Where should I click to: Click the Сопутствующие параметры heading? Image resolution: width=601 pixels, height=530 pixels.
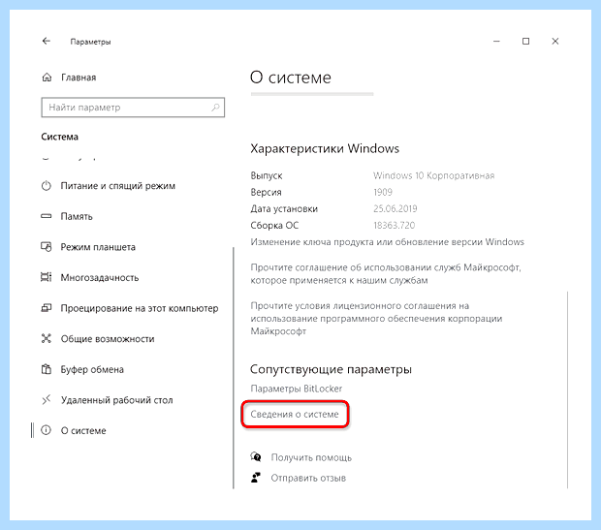coord(331,369)
